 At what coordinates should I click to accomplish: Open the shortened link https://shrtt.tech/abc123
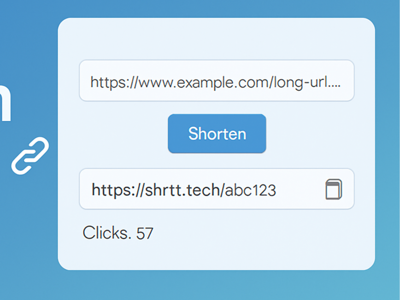point(184,189)
